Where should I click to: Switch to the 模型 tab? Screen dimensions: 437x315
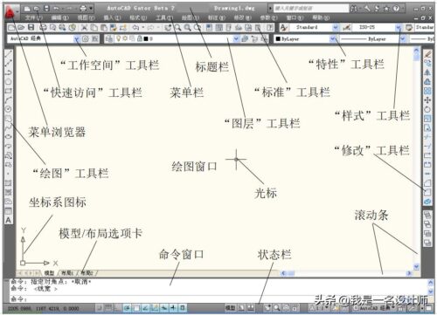49,273
